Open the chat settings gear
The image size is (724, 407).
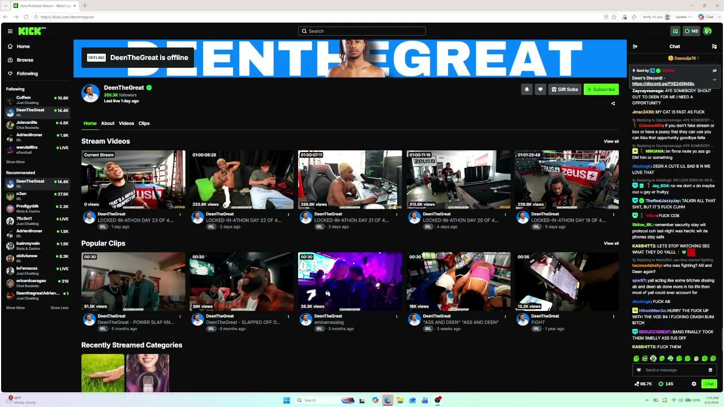click(x=694, y=384)
